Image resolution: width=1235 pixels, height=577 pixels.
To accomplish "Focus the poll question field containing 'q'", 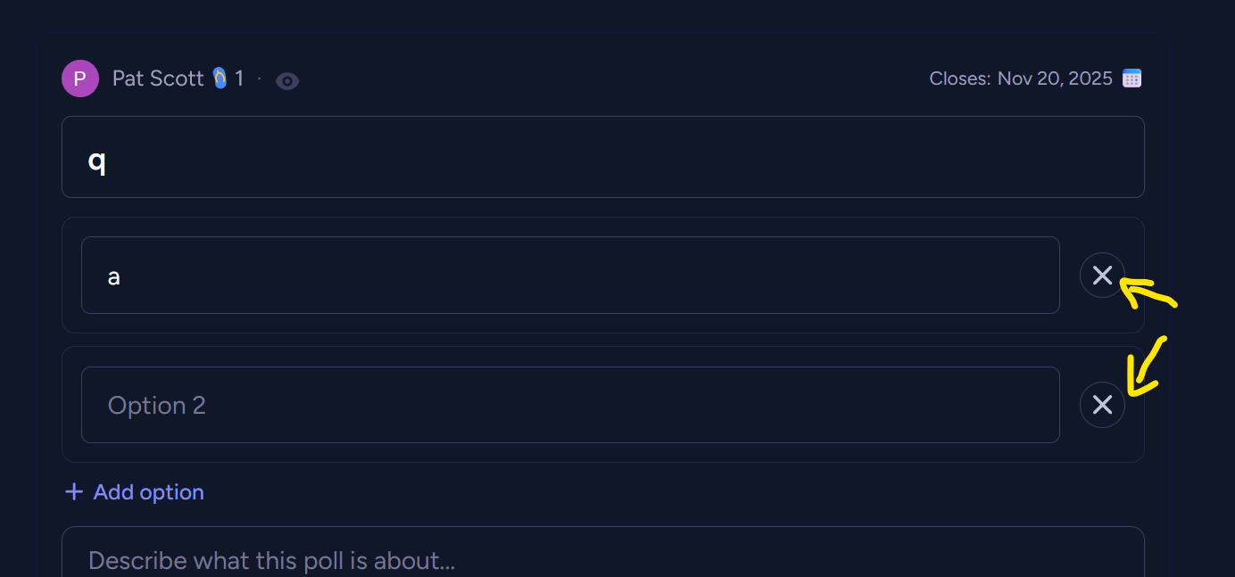I will coord(602,157).
